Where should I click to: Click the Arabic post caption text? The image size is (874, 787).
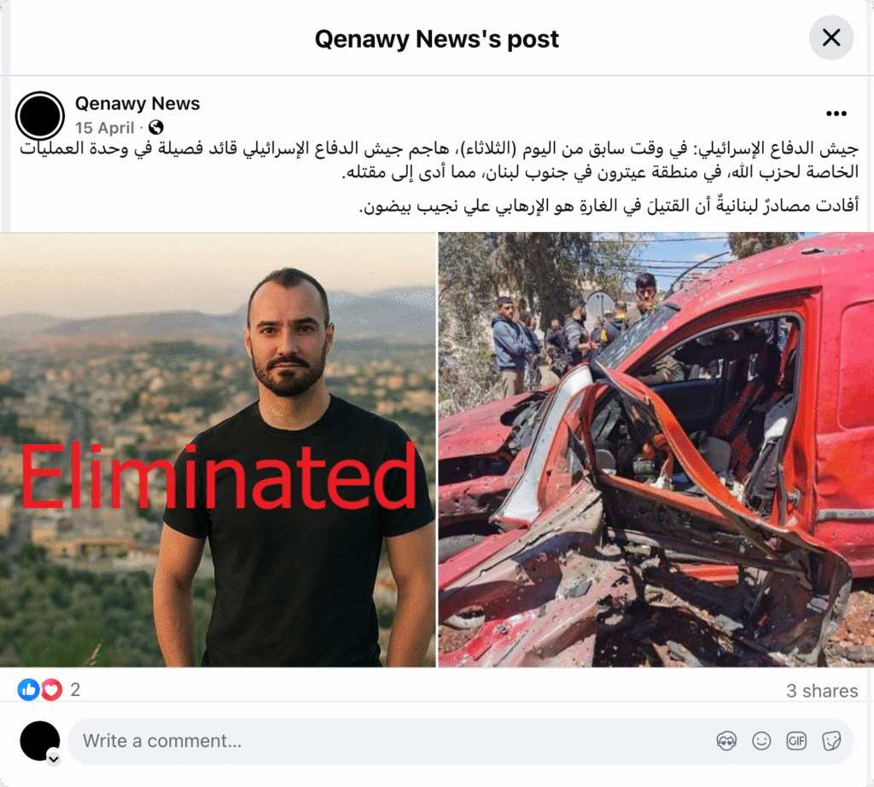pyautogui.click(x=440, y=177)
